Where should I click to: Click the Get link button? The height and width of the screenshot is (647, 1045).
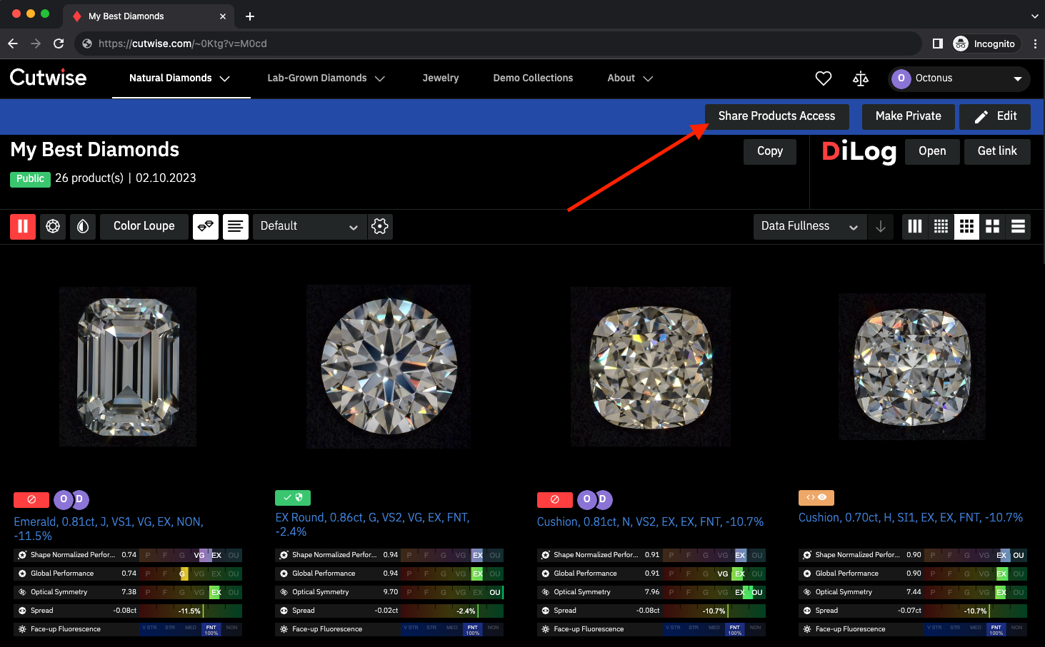click(997, 151)
